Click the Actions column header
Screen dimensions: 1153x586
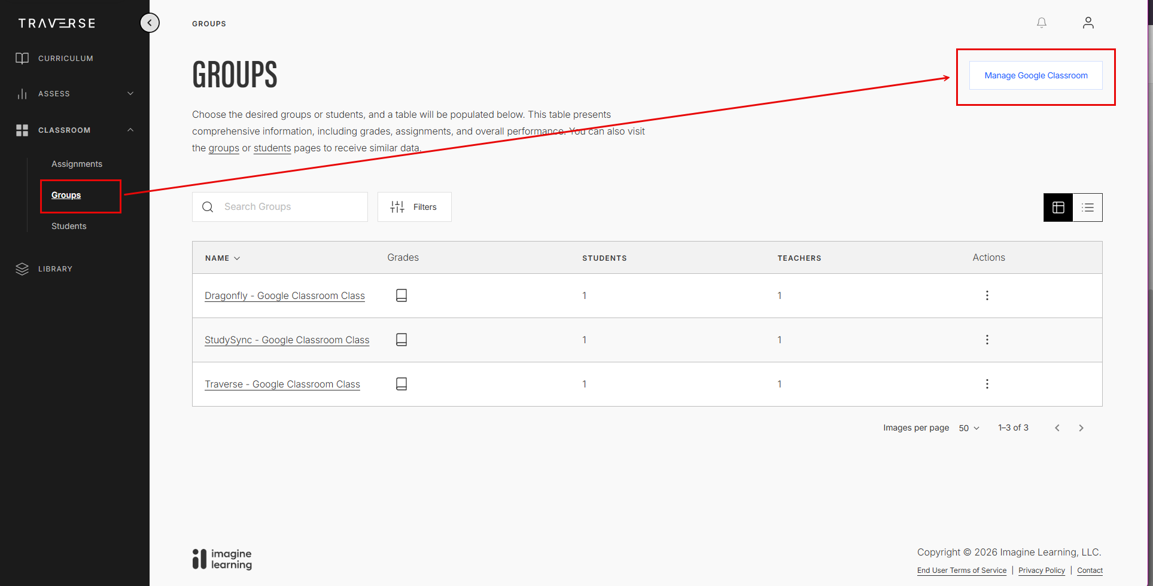[988, 258]
